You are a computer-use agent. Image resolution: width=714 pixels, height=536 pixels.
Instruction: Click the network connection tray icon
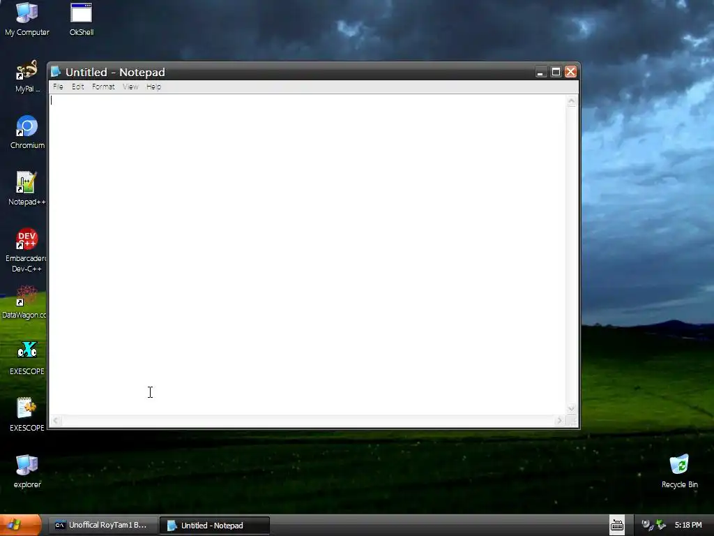point(646,525)
